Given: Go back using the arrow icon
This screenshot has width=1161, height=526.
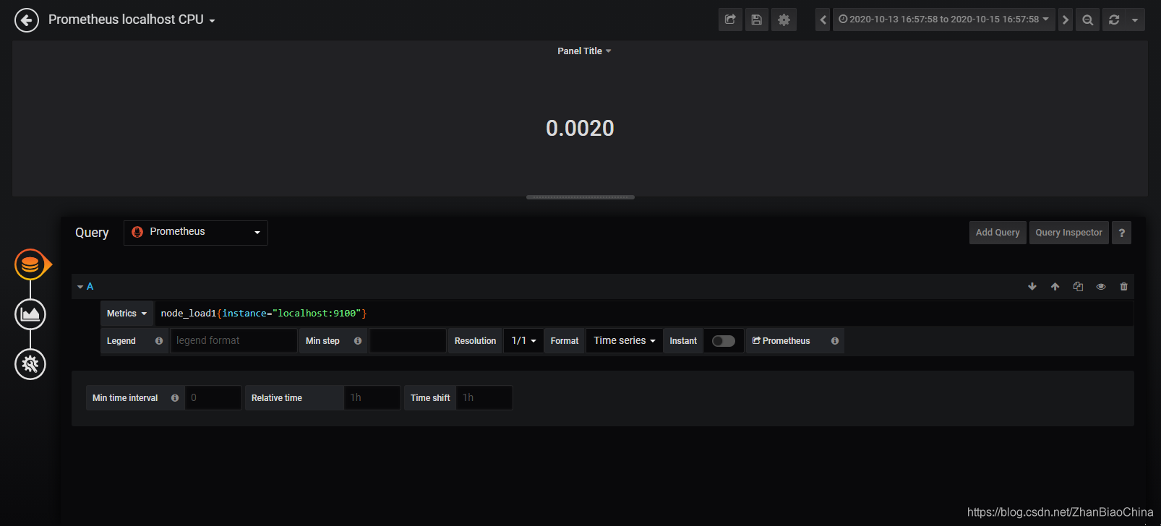Looking at the screenshot, I should tap(27, 20).
